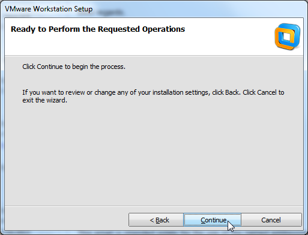Click the word 'Setup' in the window title
This screenshot has height=235, width=308.
pyautogui.click(x=83, y=9)
